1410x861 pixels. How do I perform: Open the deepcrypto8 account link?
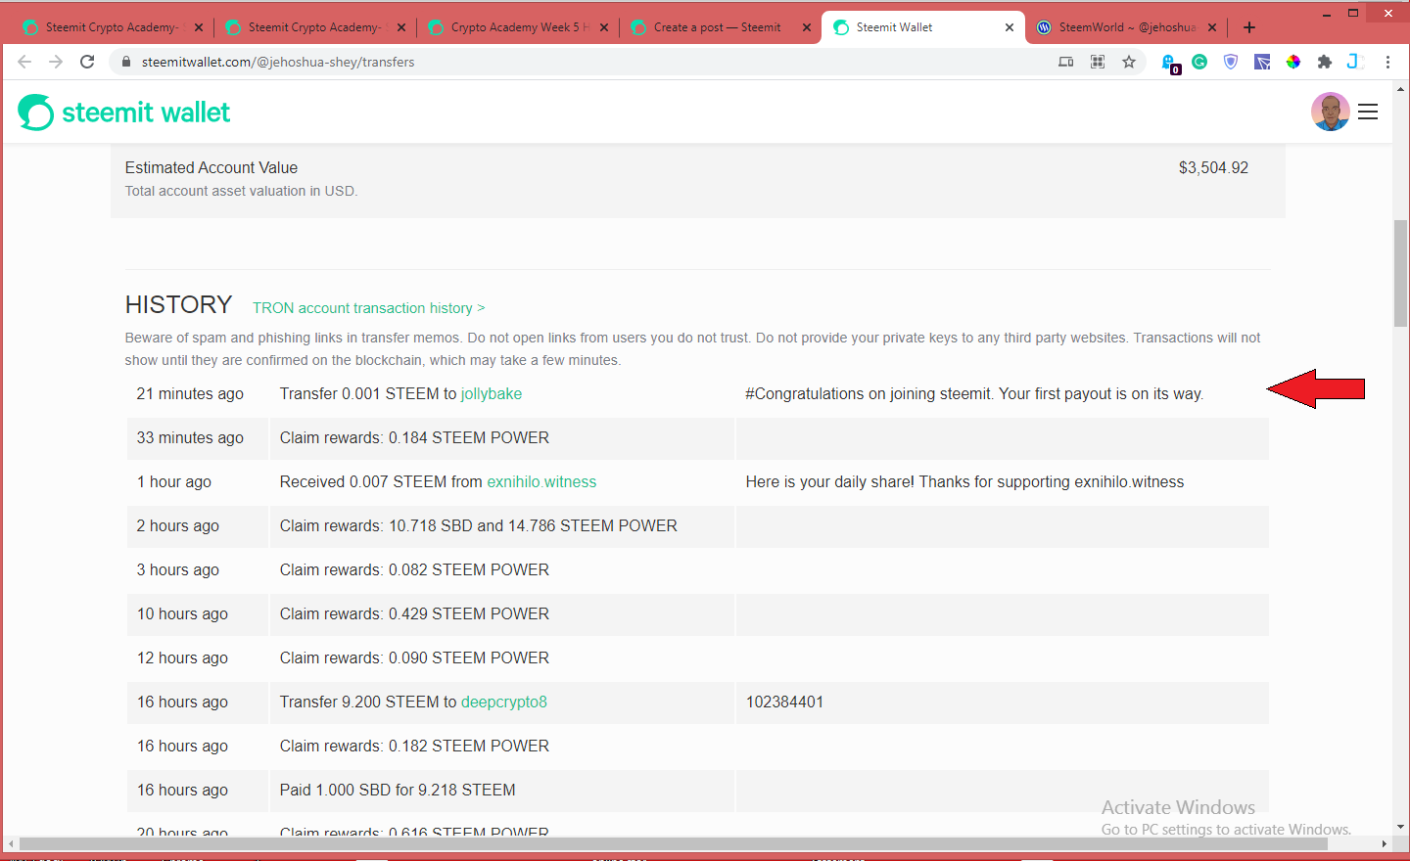click(504, 702)
